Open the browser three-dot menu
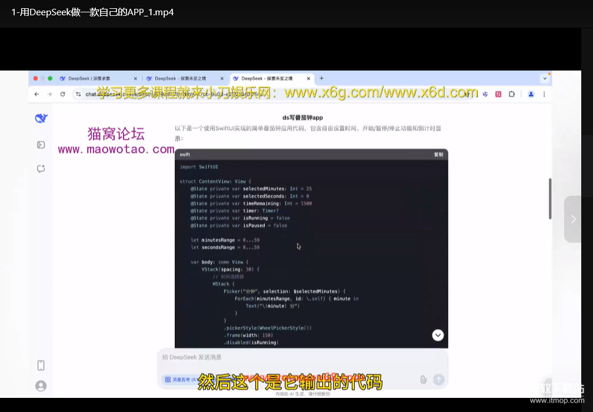The width and height of the screenshot is (593, 412). [x=544, y=94]
